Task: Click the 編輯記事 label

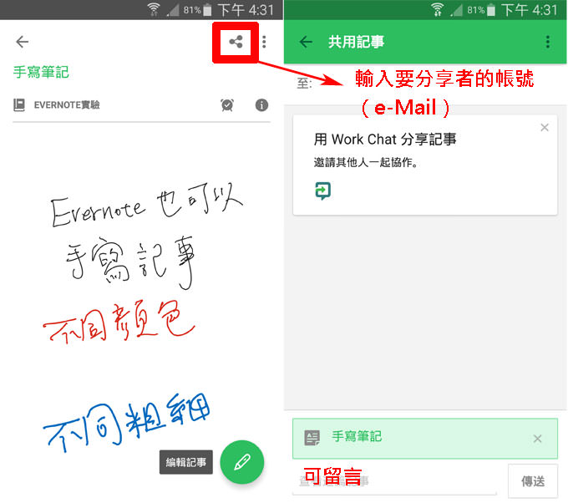Action: point(185,462)
